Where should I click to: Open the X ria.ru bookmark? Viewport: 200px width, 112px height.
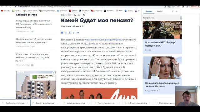pos(129,11)
